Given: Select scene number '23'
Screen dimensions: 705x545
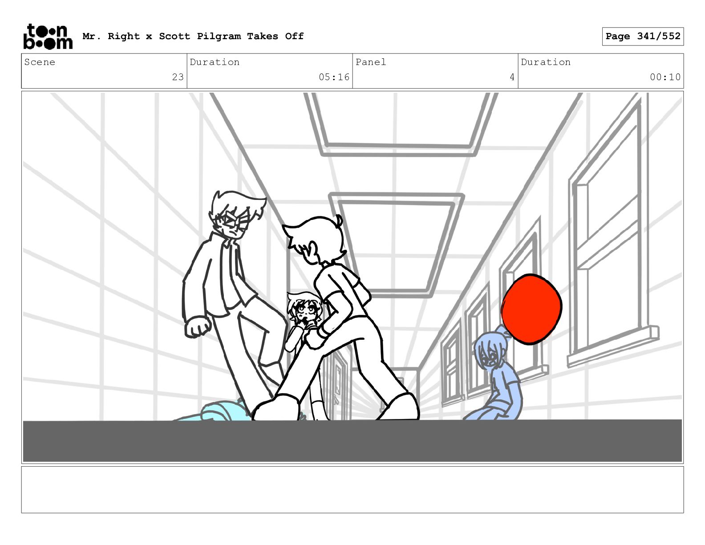Looking at the screenshot, I should point(178,77).
